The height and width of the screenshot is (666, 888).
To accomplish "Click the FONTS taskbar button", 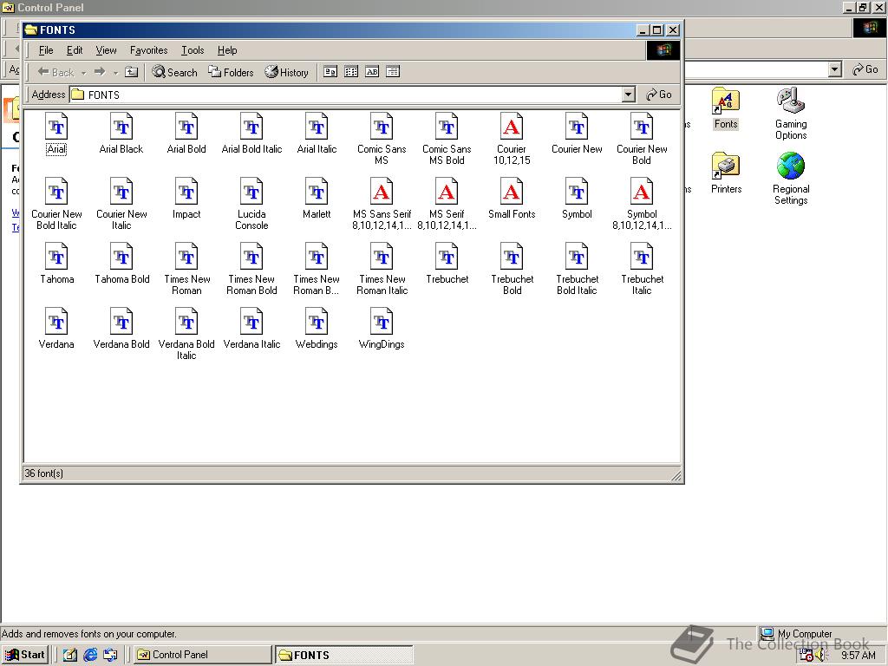I will (343, 655).
